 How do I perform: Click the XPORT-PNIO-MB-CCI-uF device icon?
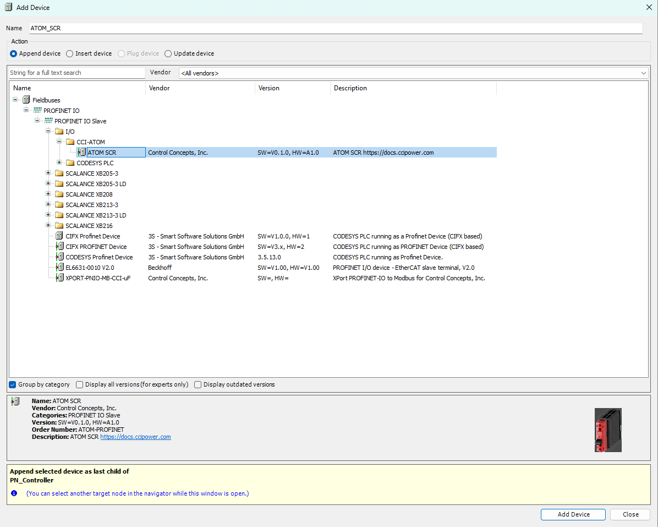point(59,278)
